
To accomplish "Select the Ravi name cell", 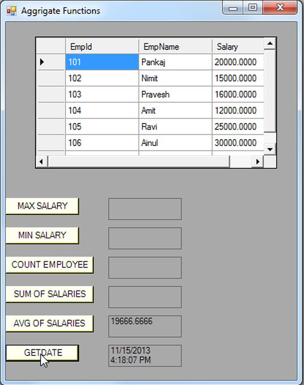I will [x=175, y=127].
